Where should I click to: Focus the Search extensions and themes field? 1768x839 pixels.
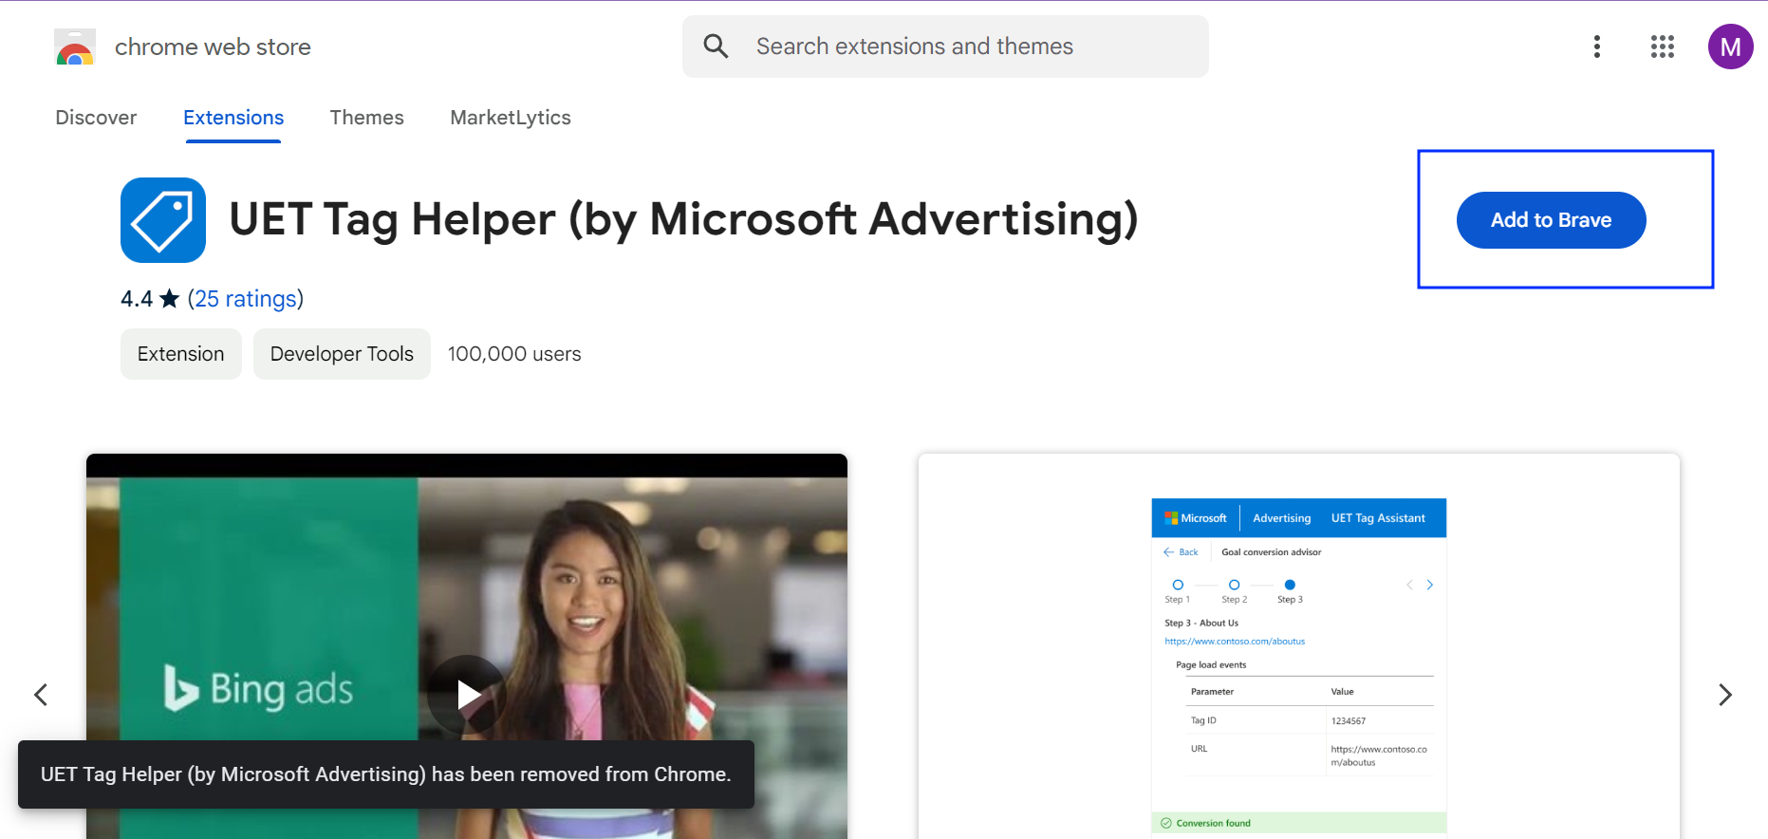tap(945, 47)
